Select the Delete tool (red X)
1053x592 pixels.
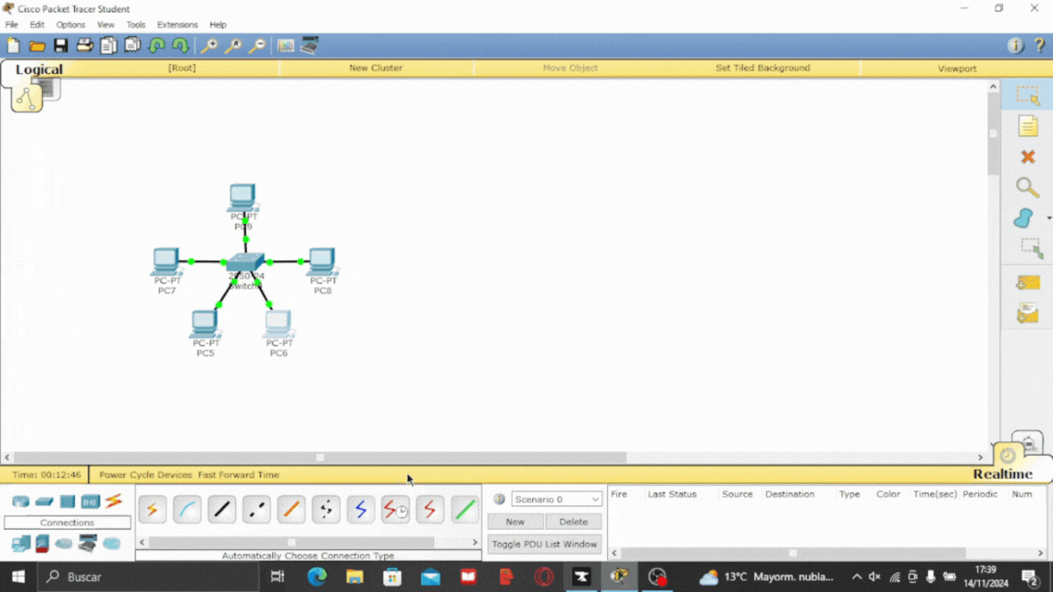[x=1027, y=157]
